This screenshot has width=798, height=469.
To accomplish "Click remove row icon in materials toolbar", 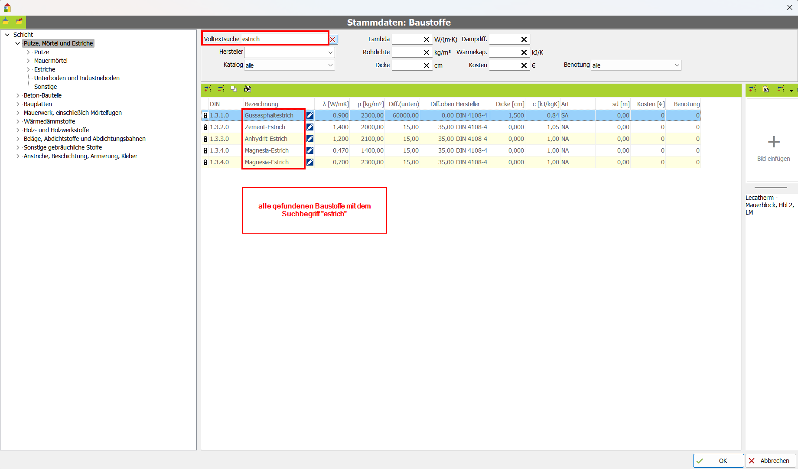I will [221, 89].
